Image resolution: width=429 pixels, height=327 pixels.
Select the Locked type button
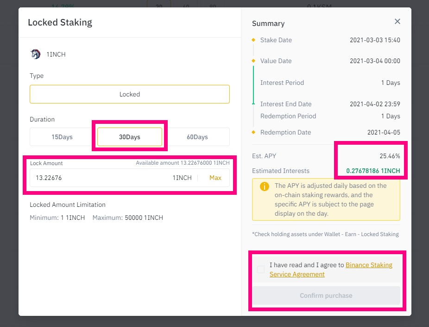[130, 94]
